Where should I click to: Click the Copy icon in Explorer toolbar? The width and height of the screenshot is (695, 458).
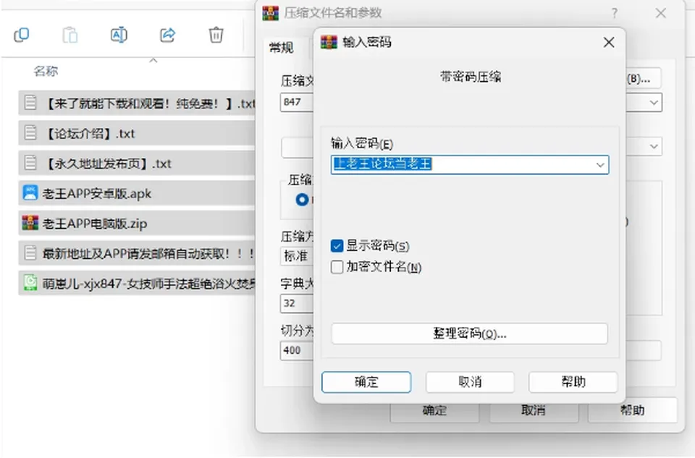pyautogui.click(x=21, y=35)
